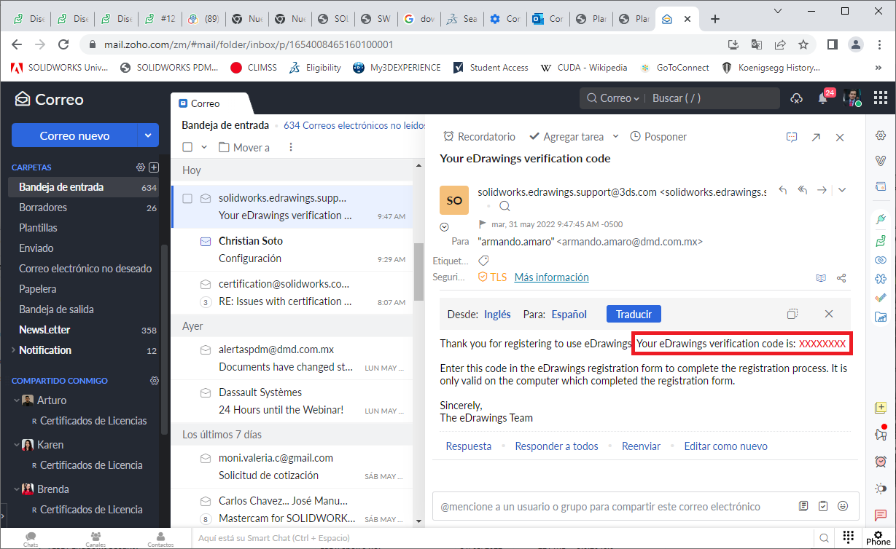Open the Borradores folder
The image size is (896, 549).
tap(43, 208)
